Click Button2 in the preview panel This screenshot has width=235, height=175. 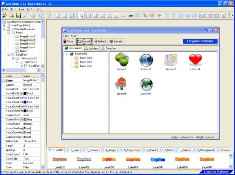pos(100,41)
